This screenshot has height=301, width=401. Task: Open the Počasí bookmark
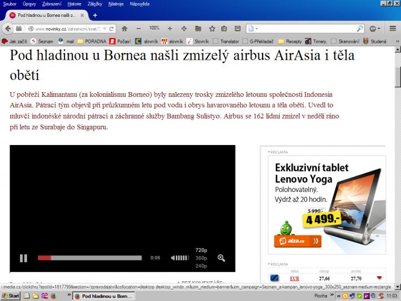[120, 41]
